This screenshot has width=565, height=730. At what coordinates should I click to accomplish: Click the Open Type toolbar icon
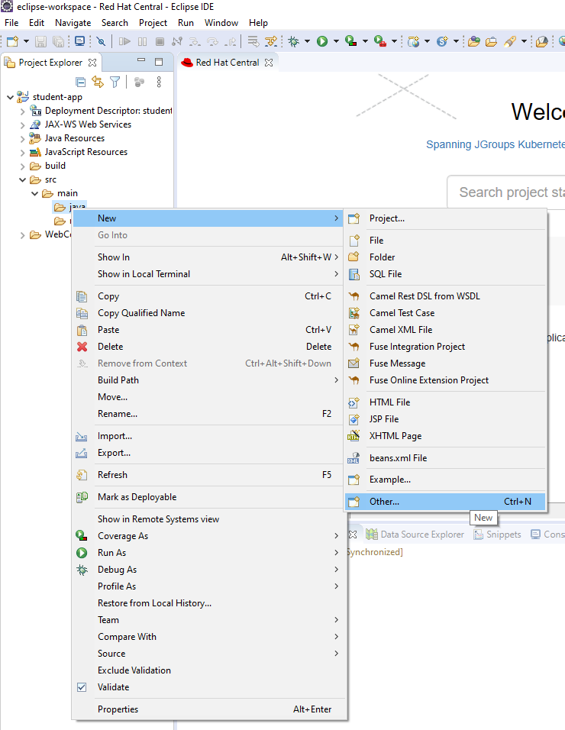474,41
